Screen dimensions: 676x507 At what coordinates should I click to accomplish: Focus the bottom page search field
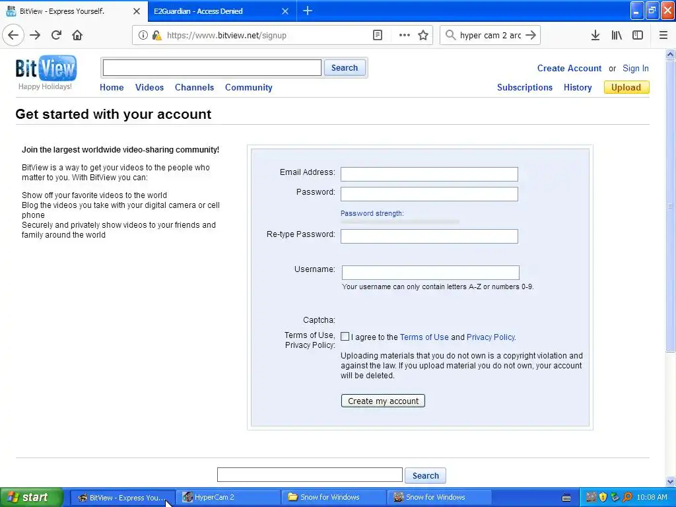[x=310, y=475]
